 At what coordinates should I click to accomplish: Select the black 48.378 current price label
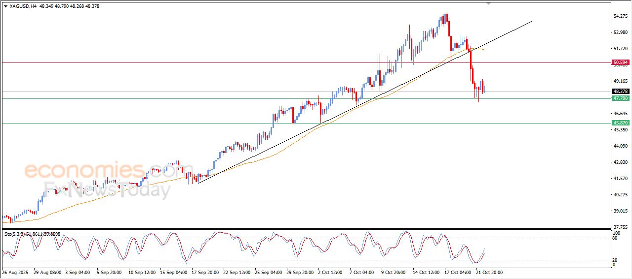(620, 92)
